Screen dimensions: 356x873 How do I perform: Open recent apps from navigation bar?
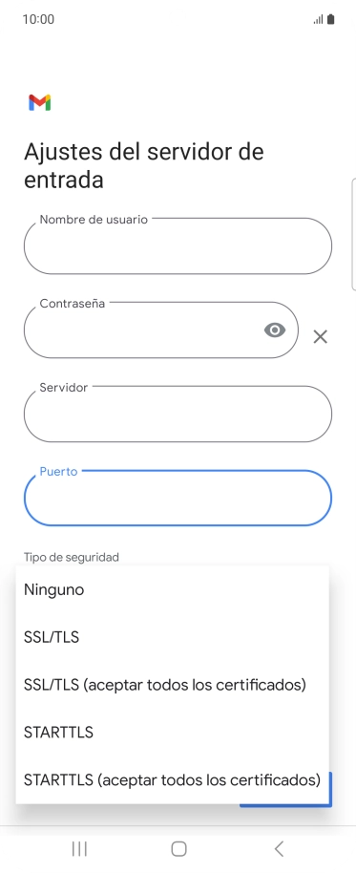(x=79, y=848)
